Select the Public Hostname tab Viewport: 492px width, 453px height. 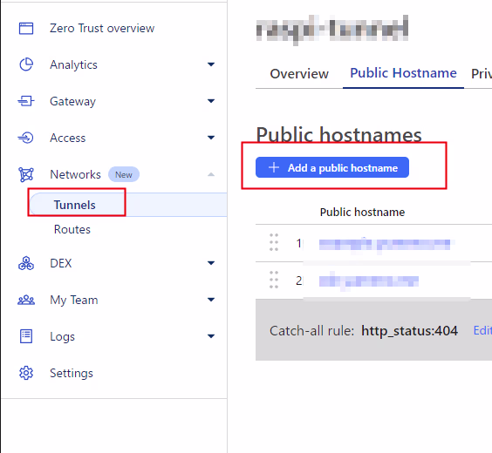click(403, 73)
